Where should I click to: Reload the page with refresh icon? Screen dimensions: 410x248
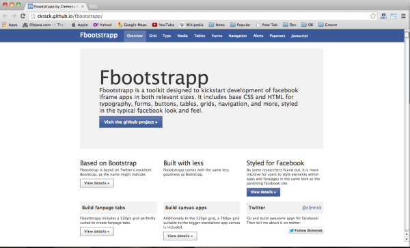click(x=23, y=16)
